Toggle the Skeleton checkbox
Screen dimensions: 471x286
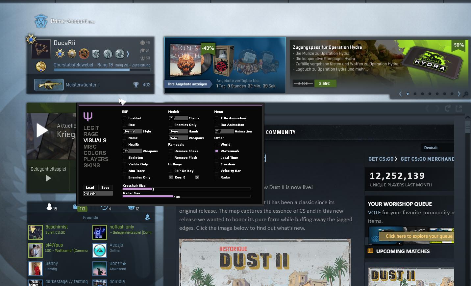pos(124,157)
